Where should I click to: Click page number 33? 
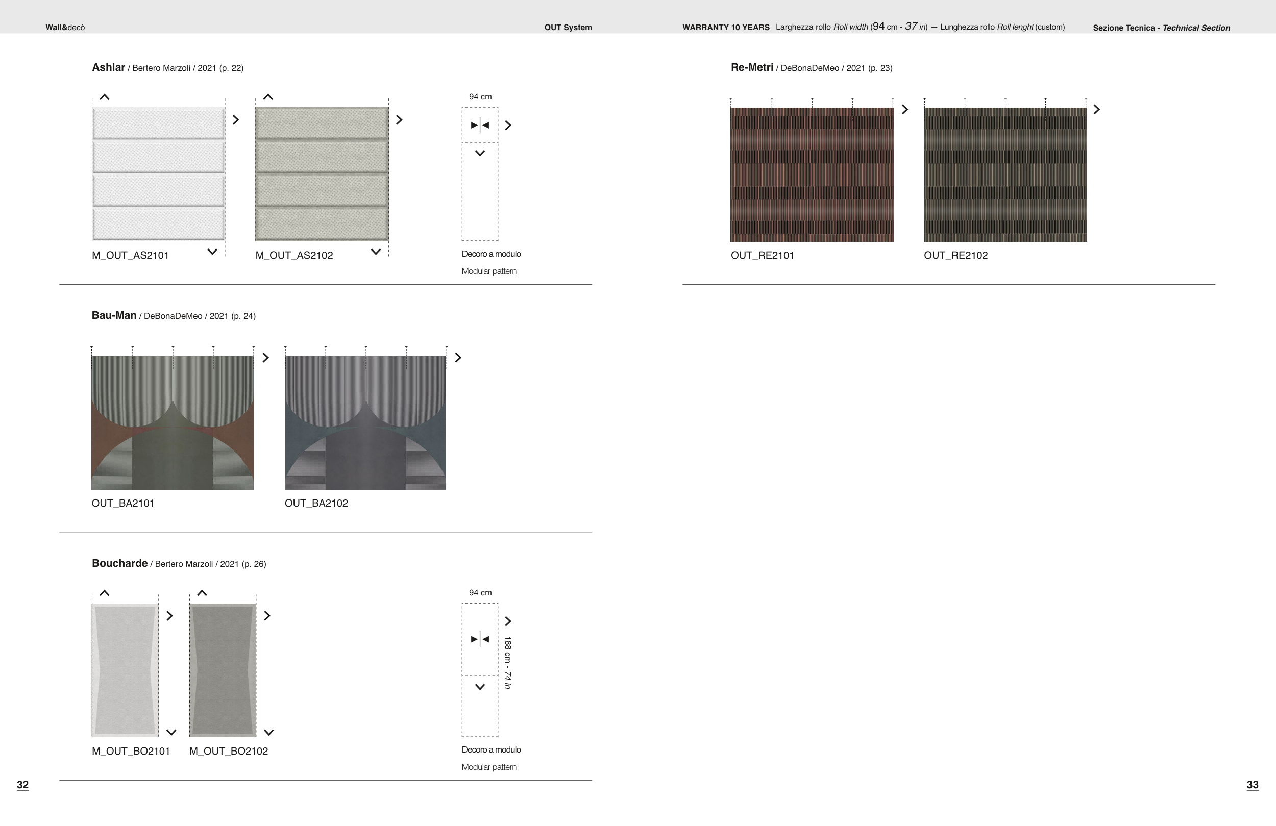pyautogui.click(x=1252, y=785)
